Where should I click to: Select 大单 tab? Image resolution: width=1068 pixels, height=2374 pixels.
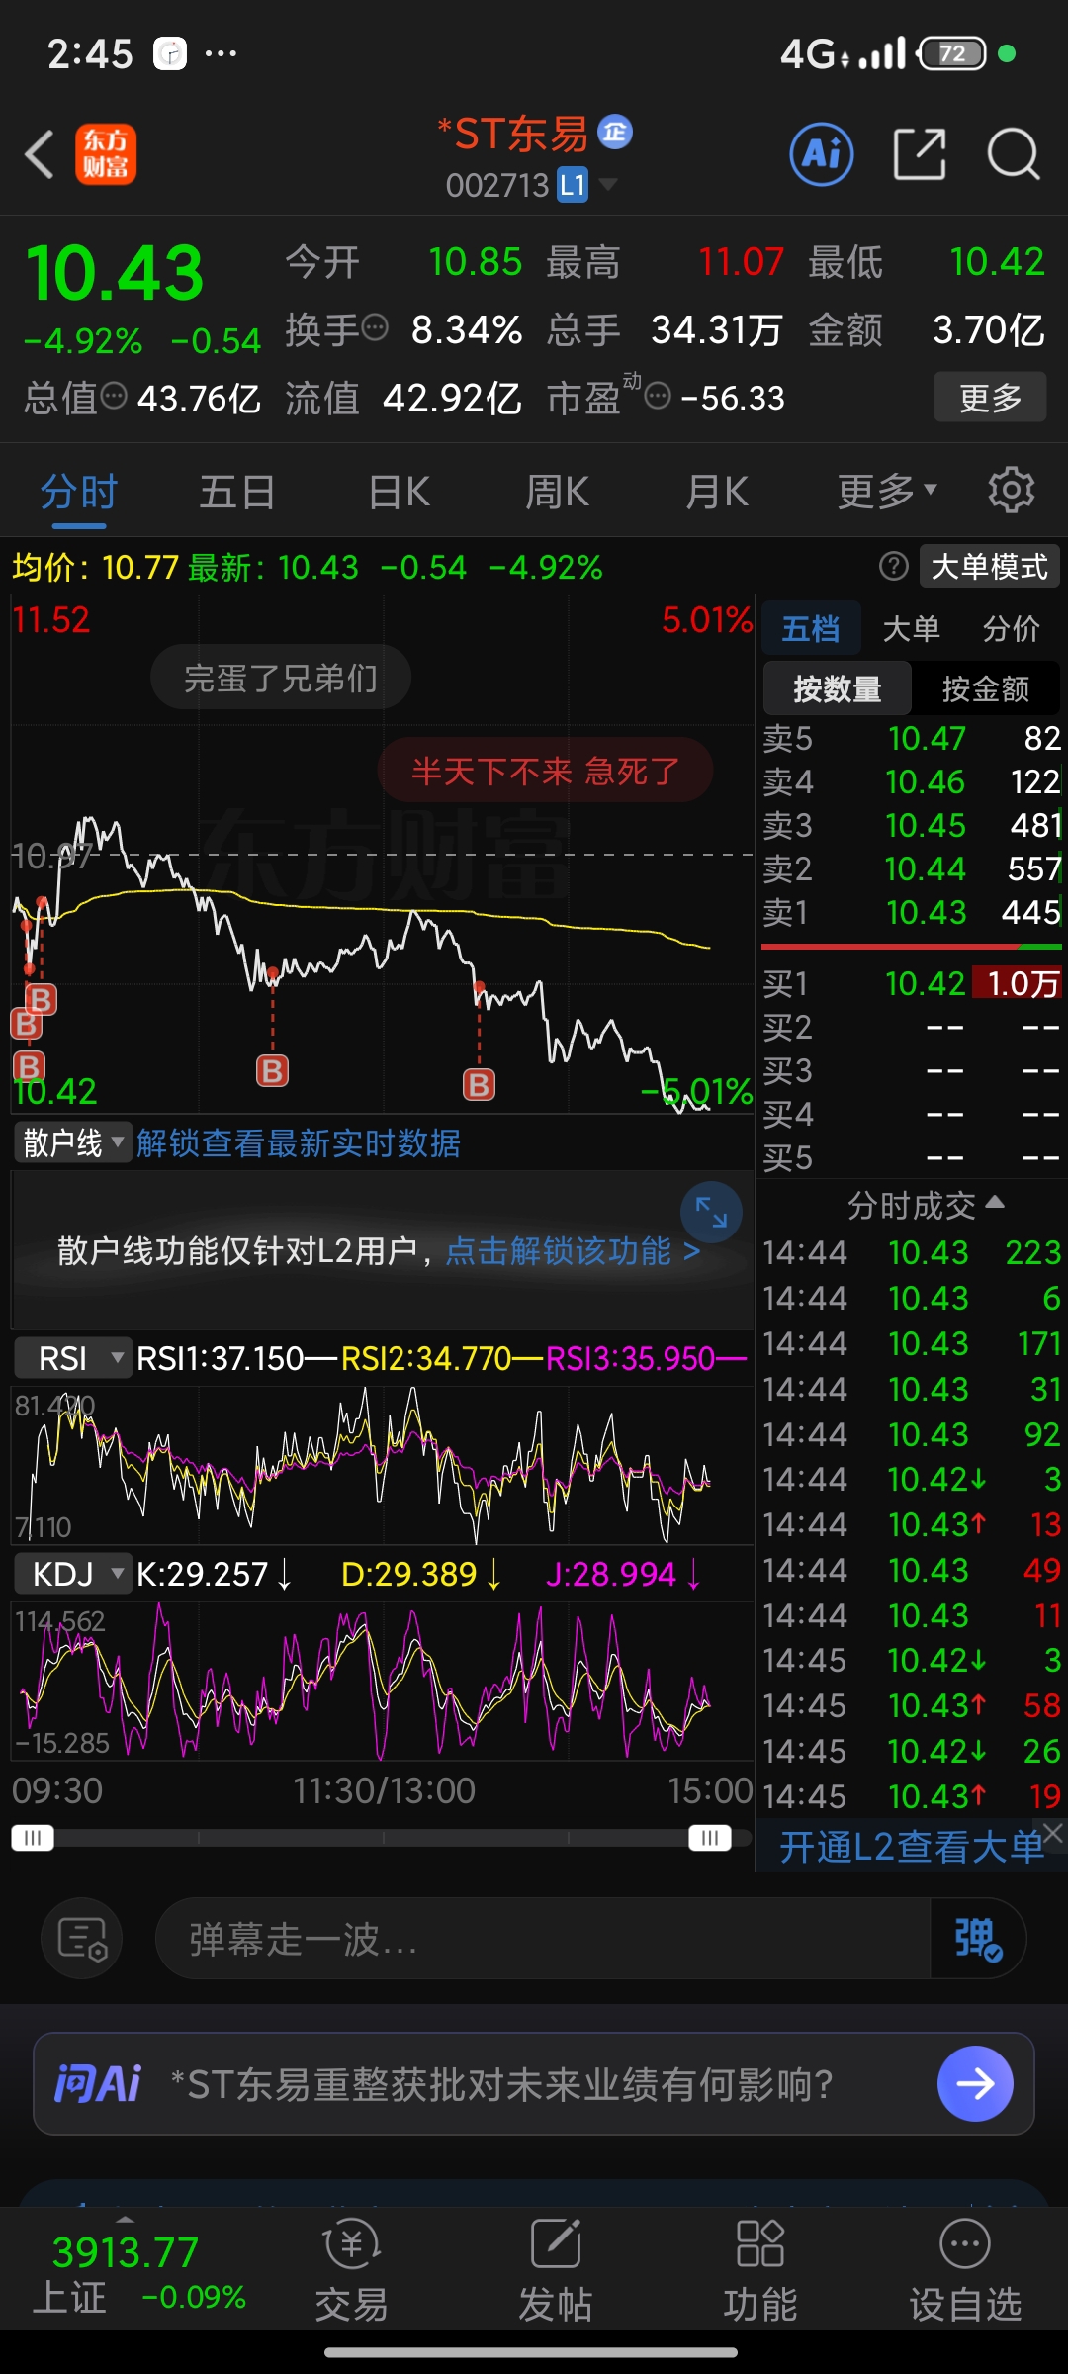point(911,628)
